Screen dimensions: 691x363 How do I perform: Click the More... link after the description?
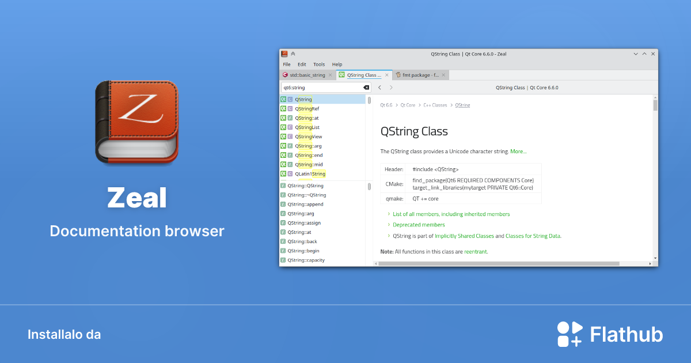tap(518, 152)
